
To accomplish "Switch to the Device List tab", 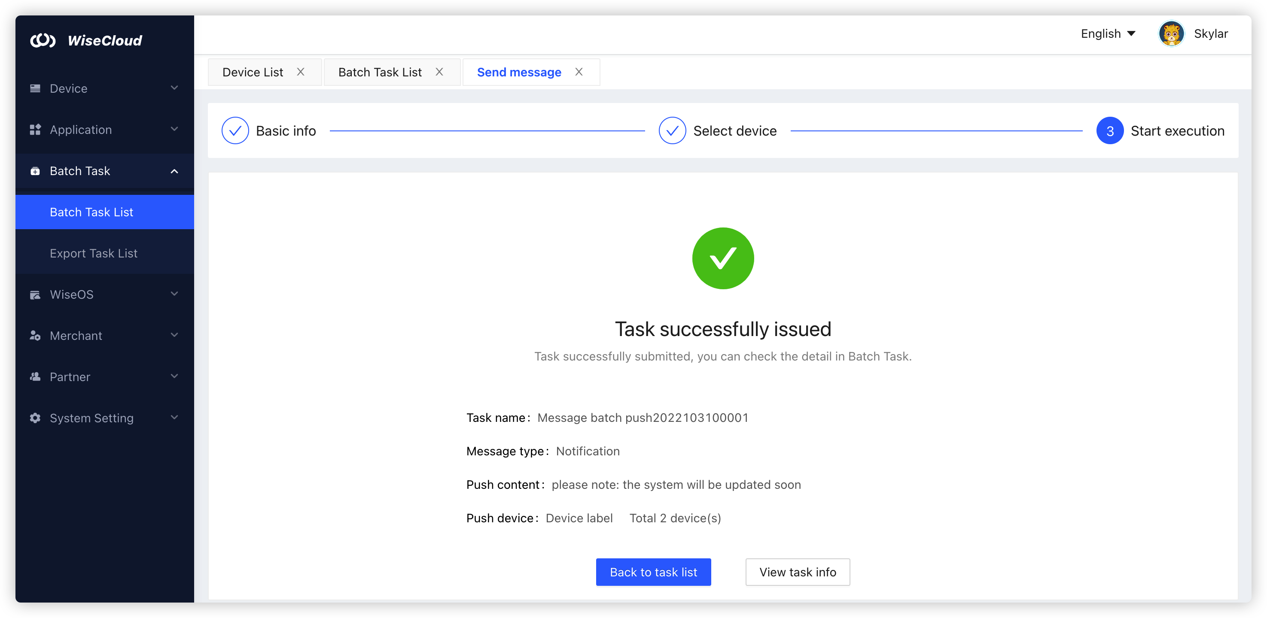I will [253, 72].
